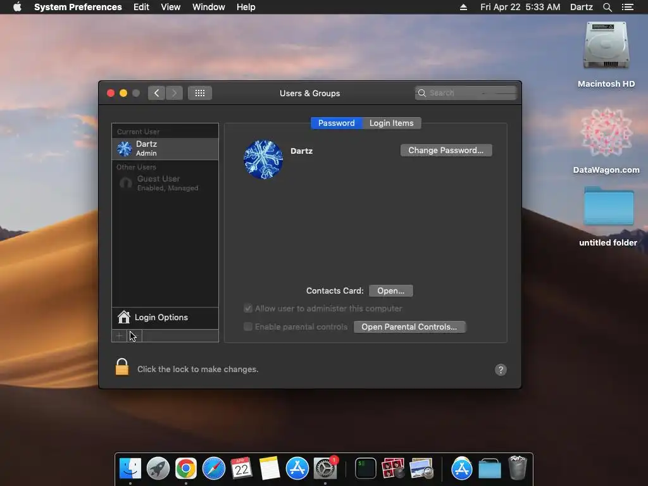Toggle Allow user to administer this computer

point(248,308)
